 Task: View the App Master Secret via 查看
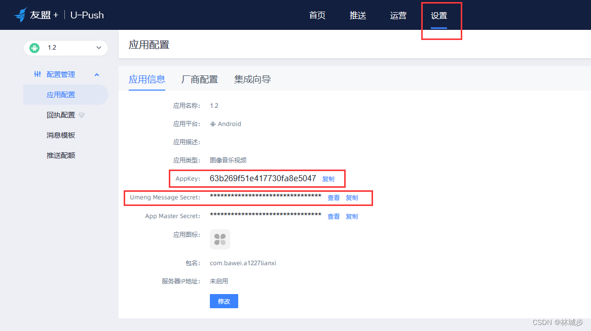pyautogui.click(x=334, y=217)
